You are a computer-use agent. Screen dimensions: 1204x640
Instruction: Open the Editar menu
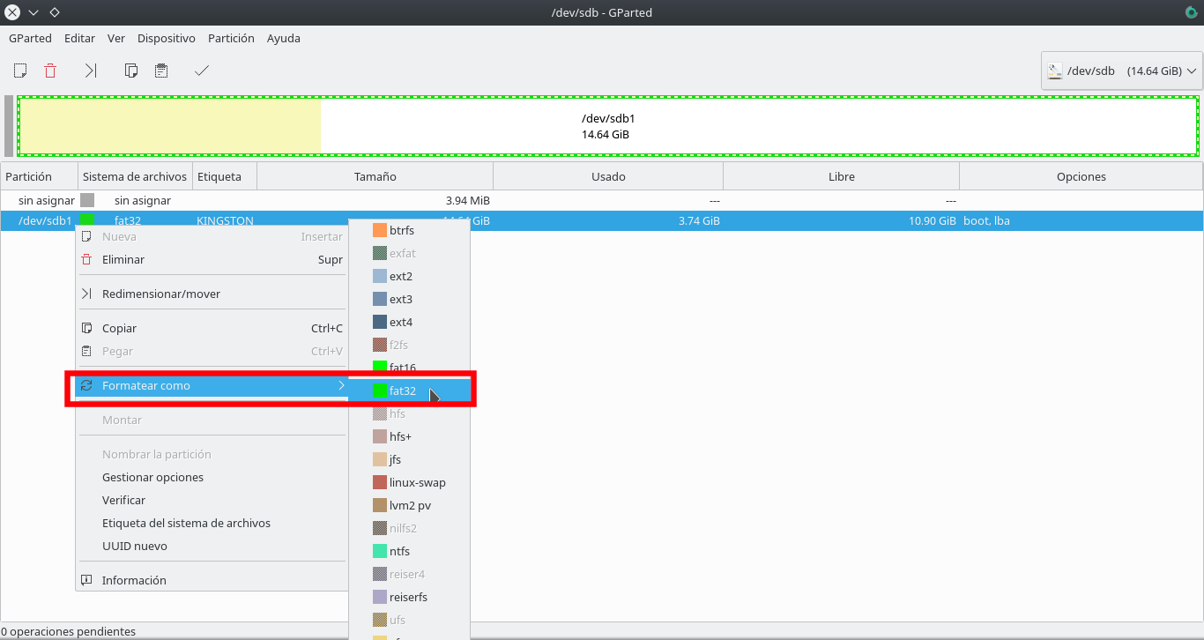point(79,38)
